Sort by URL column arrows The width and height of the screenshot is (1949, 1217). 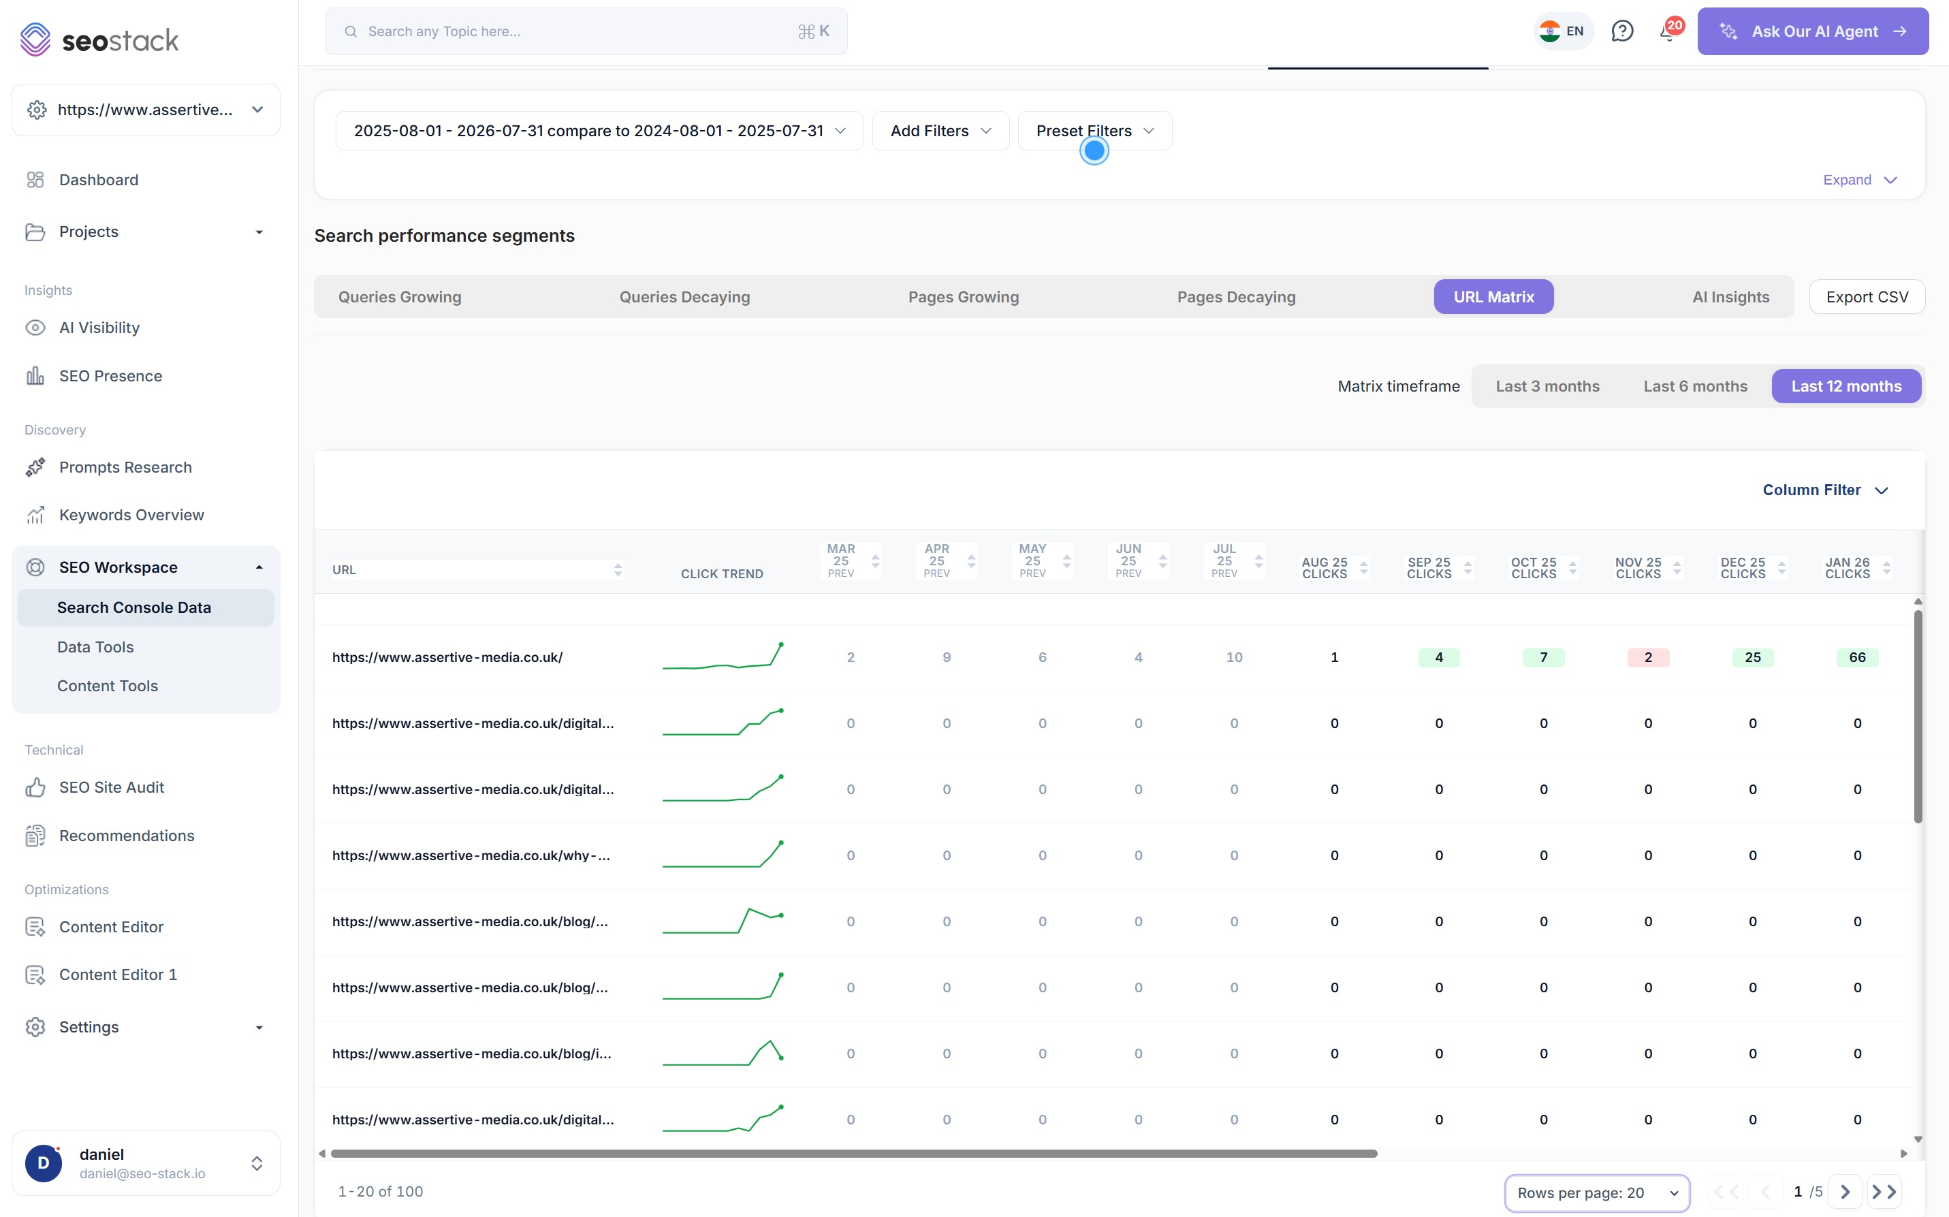click(617, 570)
